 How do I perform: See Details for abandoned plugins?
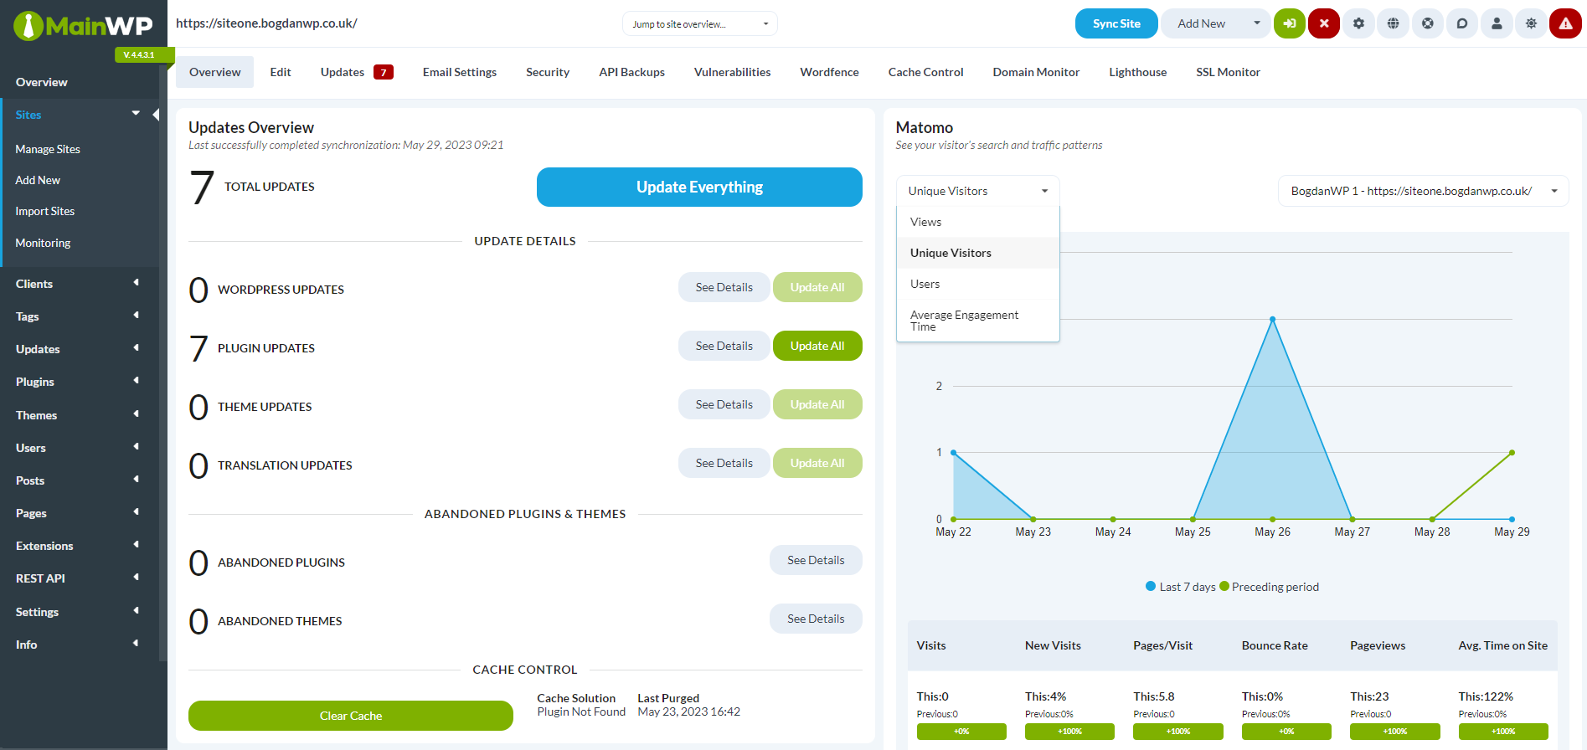coord(816,560)
